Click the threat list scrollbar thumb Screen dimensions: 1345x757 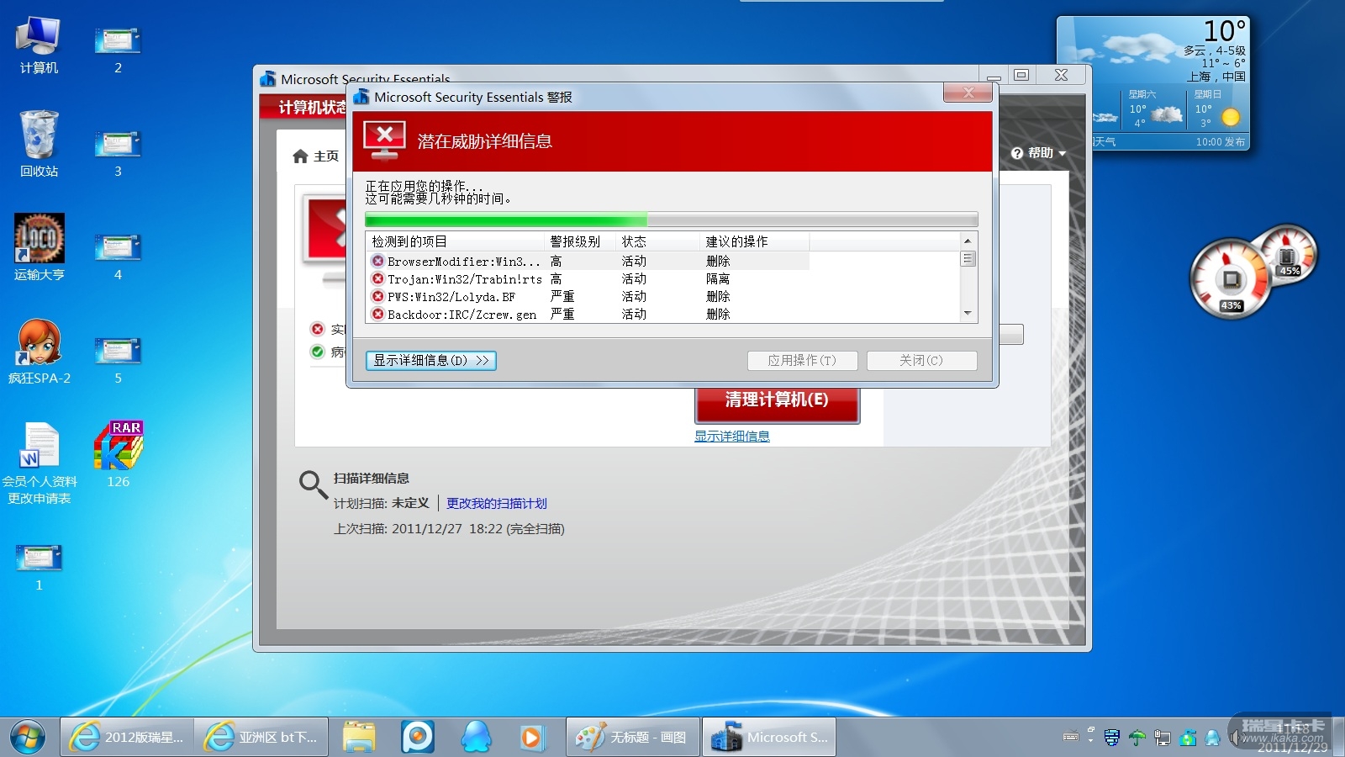968,259
